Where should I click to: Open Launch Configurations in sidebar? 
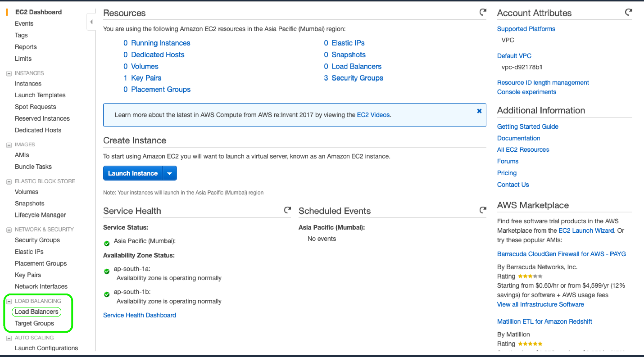tap(46, 348)
